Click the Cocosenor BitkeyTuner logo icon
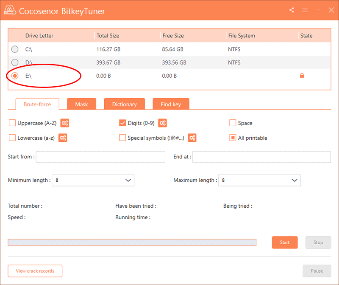Viewport: 339px width, 285px height. pos(10,10)
